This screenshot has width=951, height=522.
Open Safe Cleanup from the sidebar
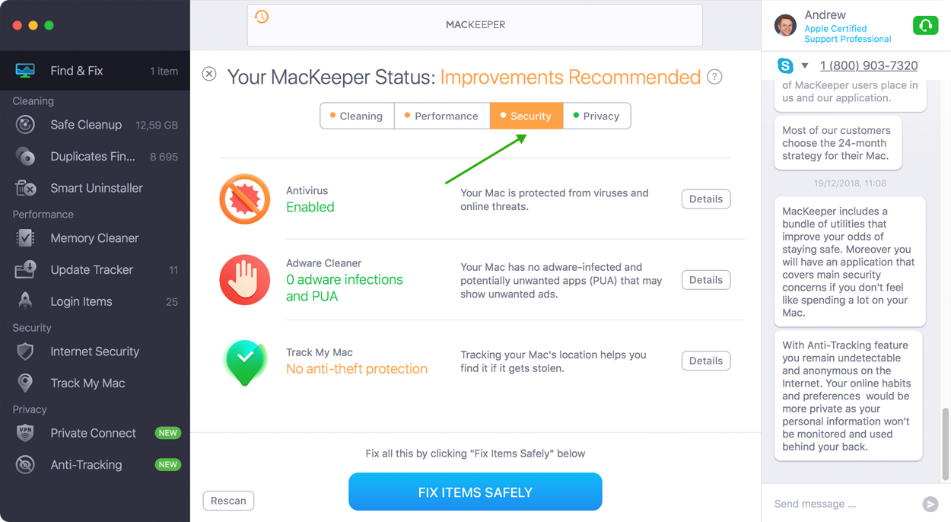(x=95, y=125)
